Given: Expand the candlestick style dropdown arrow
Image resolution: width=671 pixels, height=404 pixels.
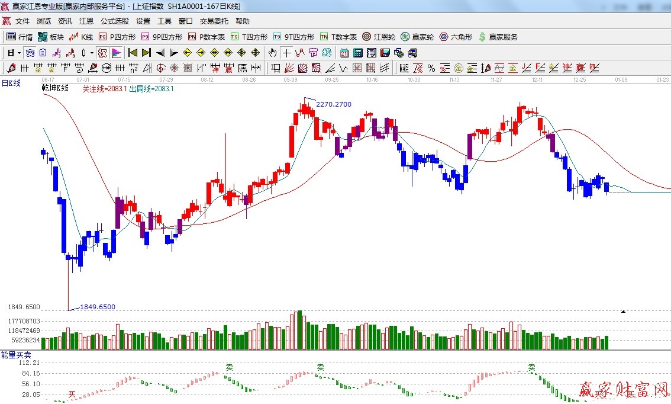Looking at the screenshot, I should click(x=92, y=53).
